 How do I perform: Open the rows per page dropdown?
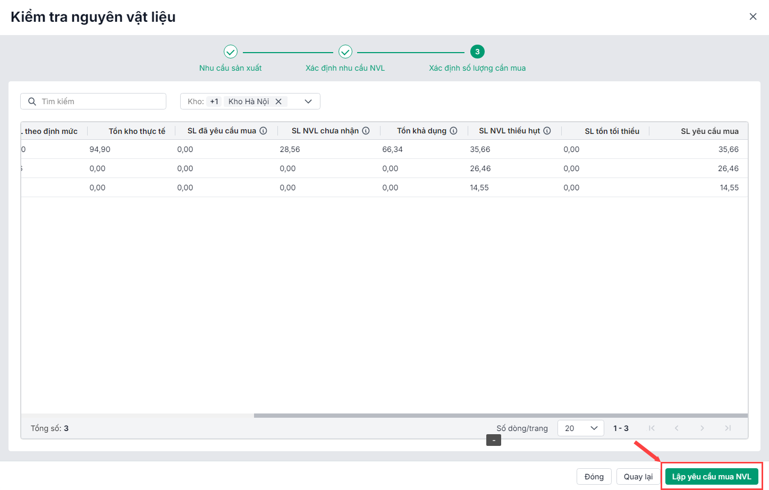tap(580, 428)
